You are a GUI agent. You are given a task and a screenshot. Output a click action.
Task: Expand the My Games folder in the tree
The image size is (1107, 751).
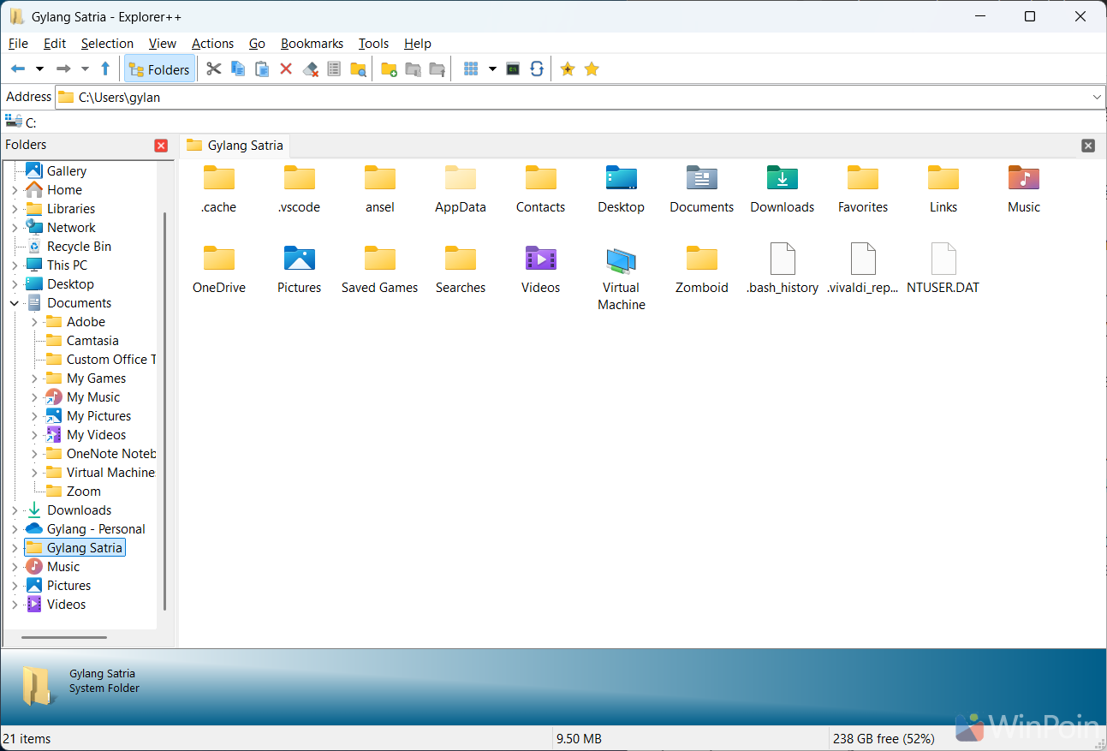click(x=34, y=378)
